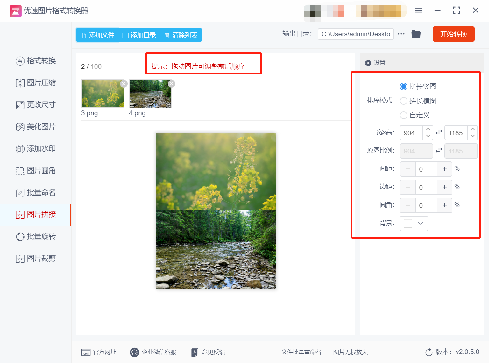Open the hamburger menu in title bar
489x363 pixels.
pyautogui.click(x=418, y=11)
